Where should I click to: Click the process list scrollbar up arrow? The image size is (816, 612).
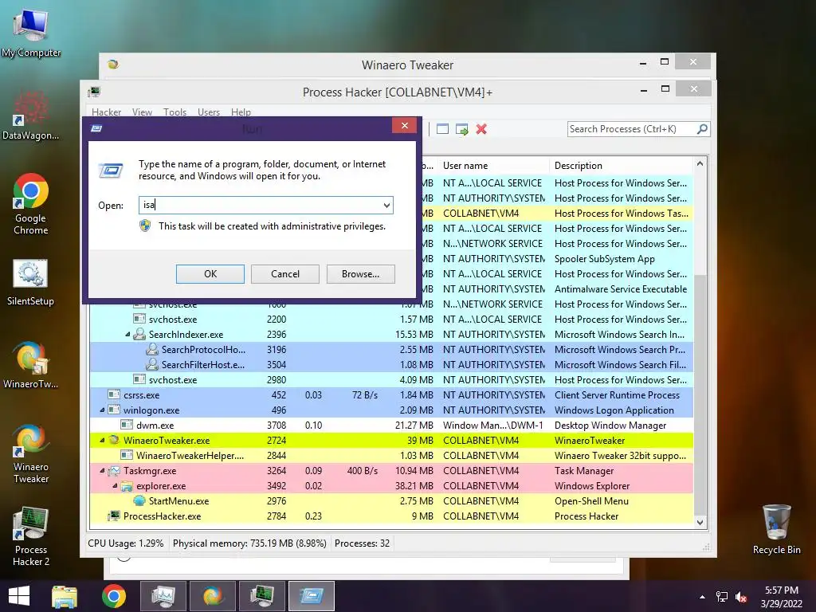tap(700, 164)
